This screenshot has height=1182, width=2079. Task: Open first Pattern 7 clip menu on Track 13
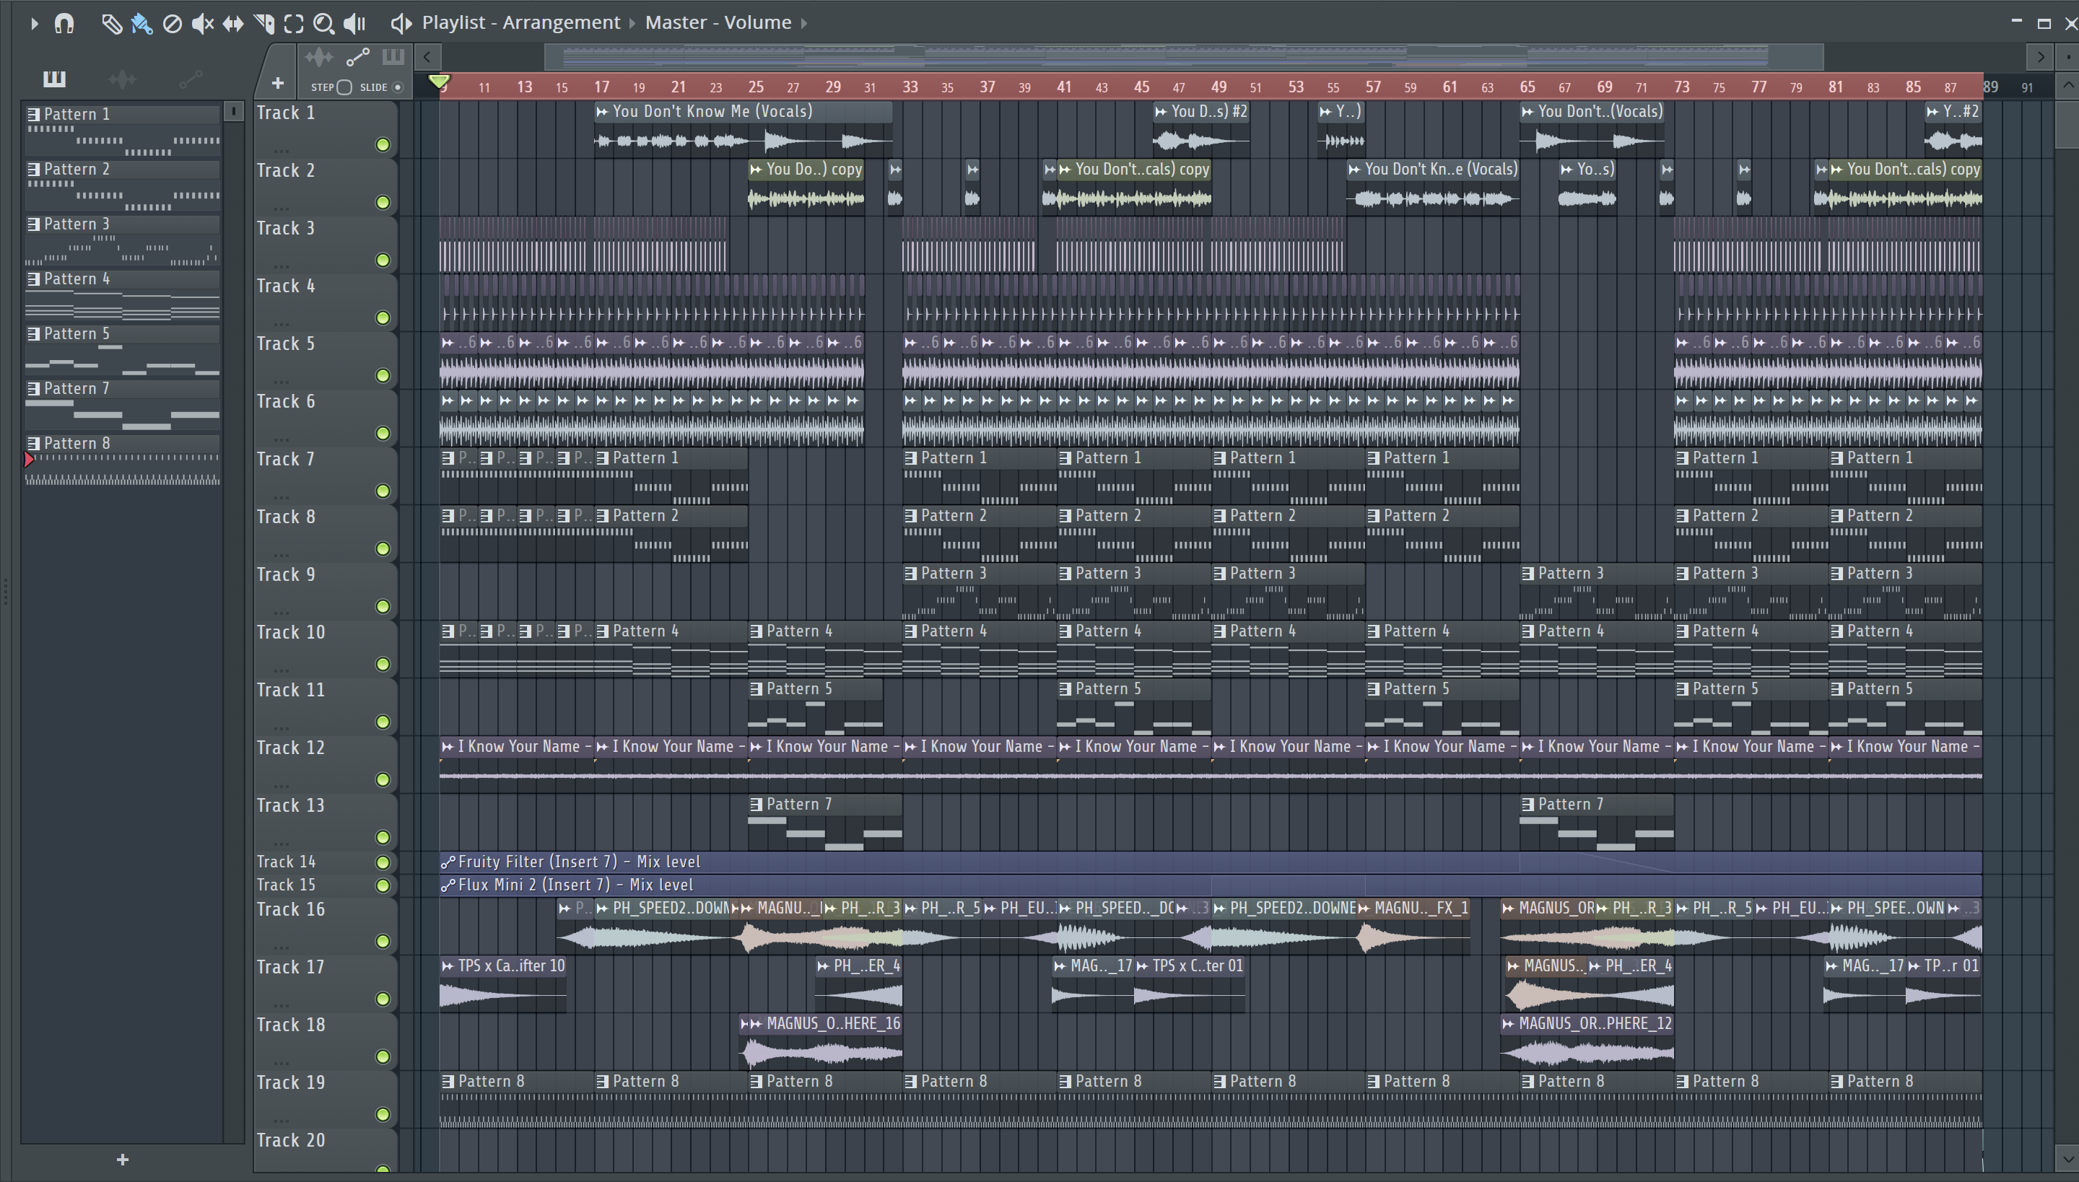click(x=756, y=805)
